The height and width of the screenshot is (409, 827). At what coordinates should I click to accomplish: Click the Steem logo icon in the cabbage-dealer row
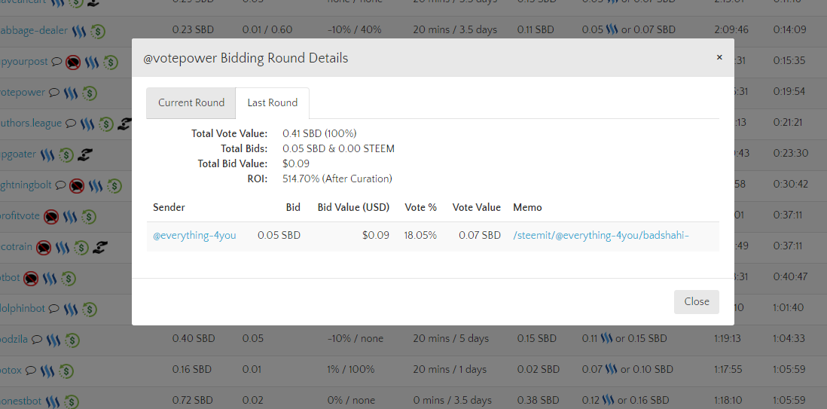point(79,31)
